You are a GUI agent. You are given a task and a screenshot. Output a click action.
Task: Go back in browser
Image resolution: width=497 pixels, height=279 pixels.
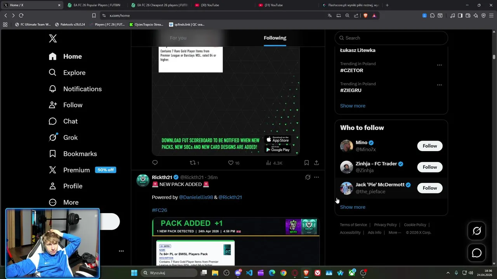click(x=5, y=15)
